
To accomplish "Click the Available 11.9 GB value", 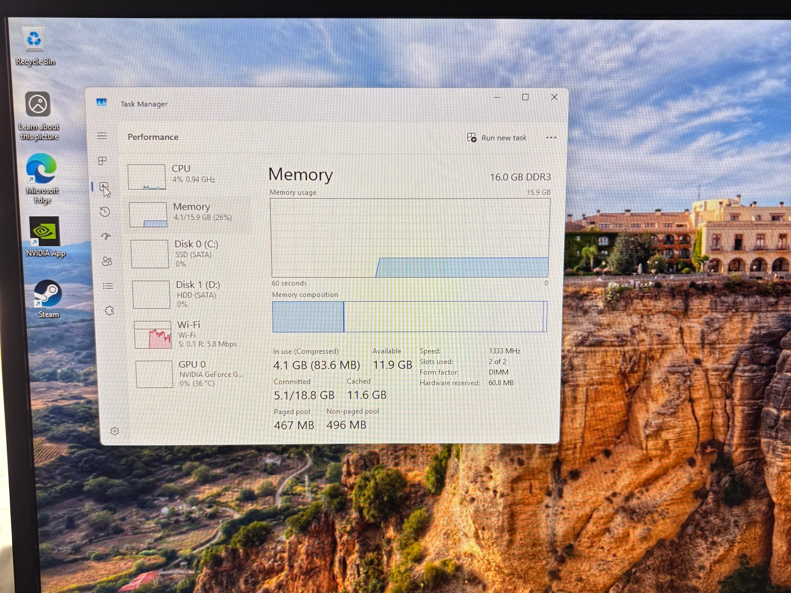I will tap(392, 364).
